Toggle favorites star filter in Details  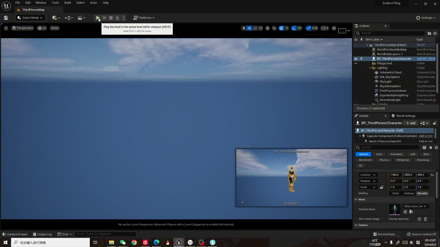430,148
